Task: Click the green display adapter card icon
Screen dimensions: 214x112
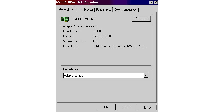Action: [65, 19]
